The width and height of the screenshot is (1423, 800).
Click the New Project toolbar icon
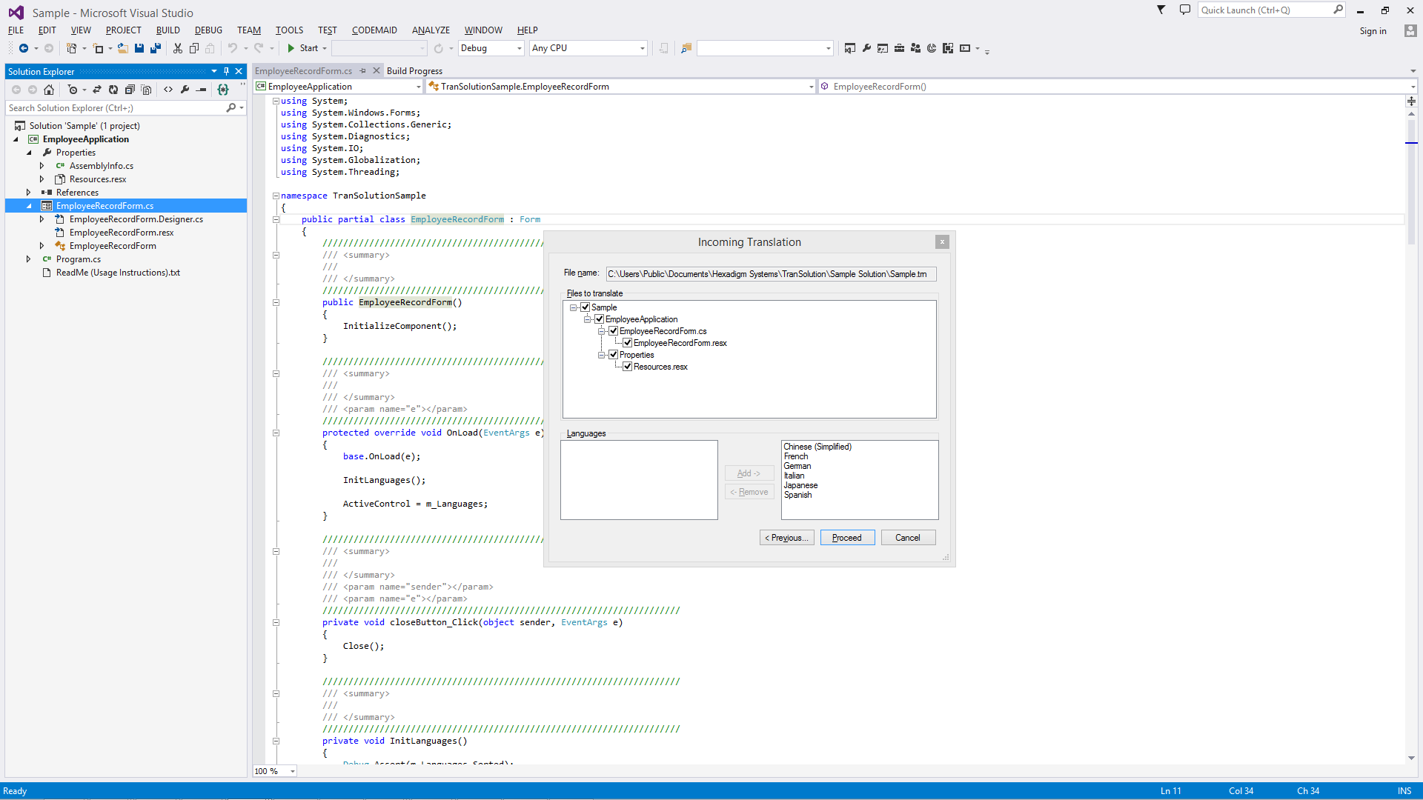click(x=71, y=48)
